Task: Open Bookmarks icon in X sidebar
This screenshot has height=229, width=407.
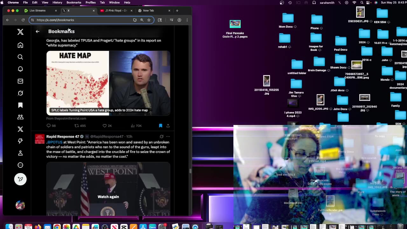Action: point(20,105)
